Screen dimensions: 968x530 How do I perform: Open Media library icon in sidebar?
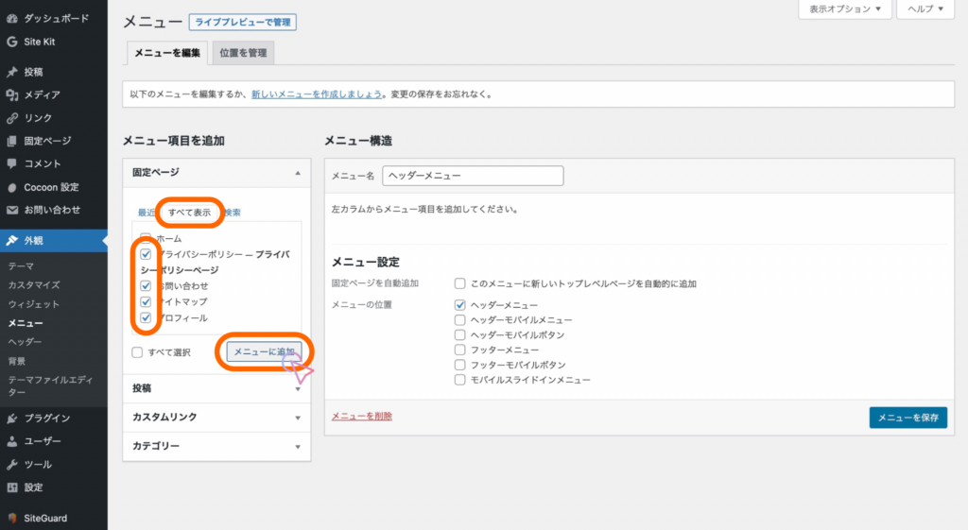click(12, 94)
